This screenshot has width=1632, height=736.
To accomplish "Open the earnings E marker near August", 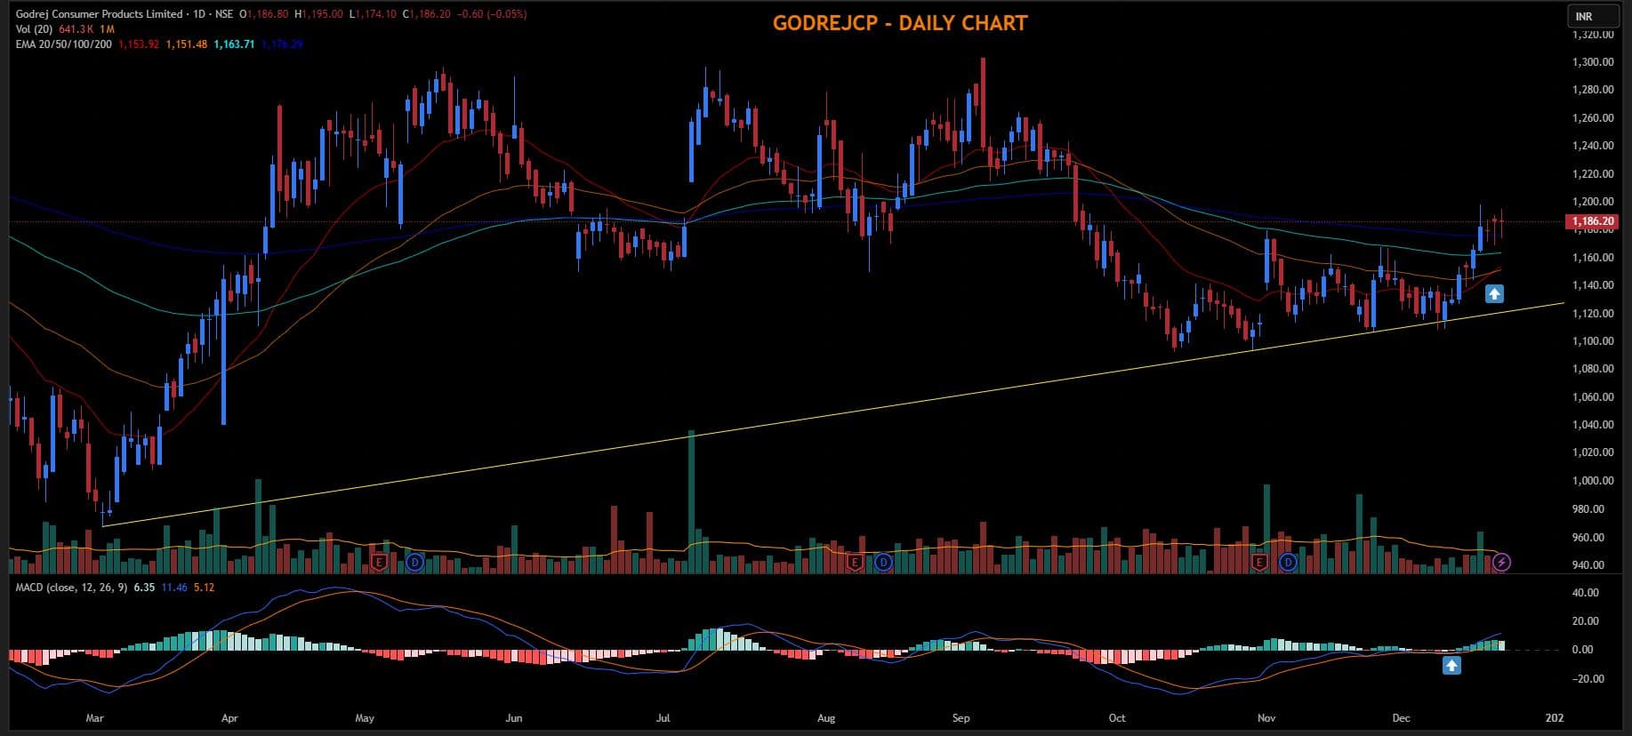I will [854, 562].
